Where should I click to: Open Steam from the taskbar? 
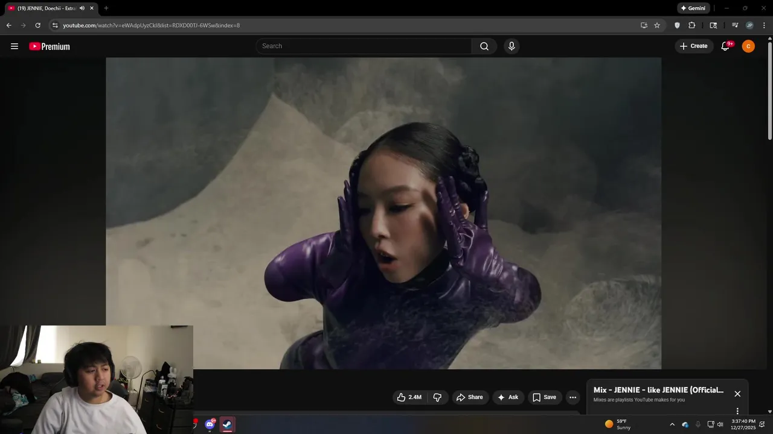pos(227,424)
